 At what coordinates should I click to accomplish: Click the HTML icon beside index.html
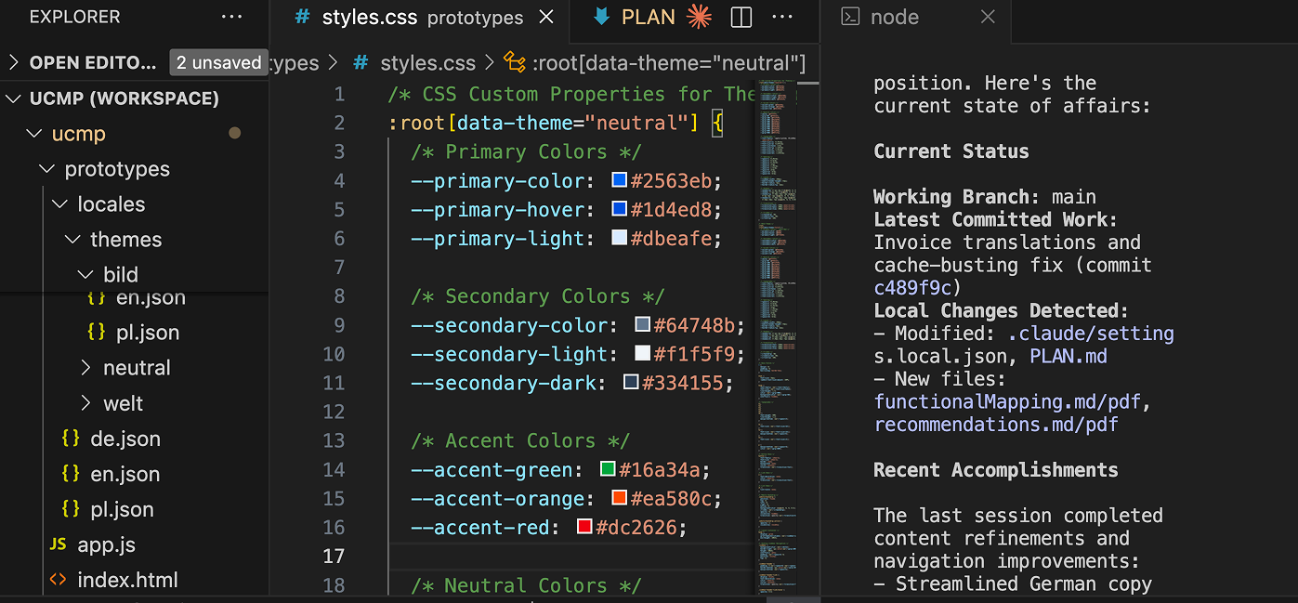click(58, 580)
